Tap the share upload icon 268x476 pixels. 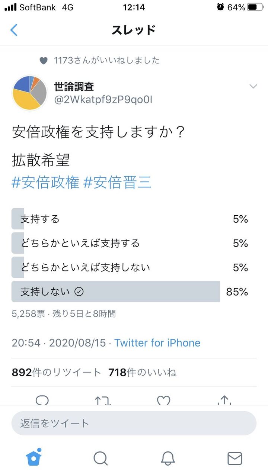coord(224,400)
